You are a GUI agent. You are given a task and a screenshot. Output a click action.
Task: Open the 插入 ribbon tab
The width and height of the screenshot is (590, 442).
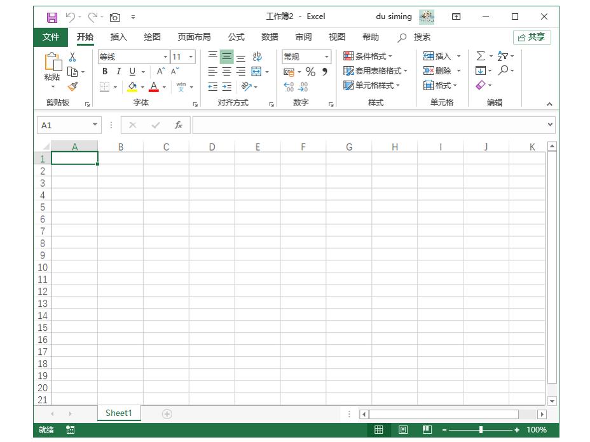pyautogui.click(x=118, y=37)
